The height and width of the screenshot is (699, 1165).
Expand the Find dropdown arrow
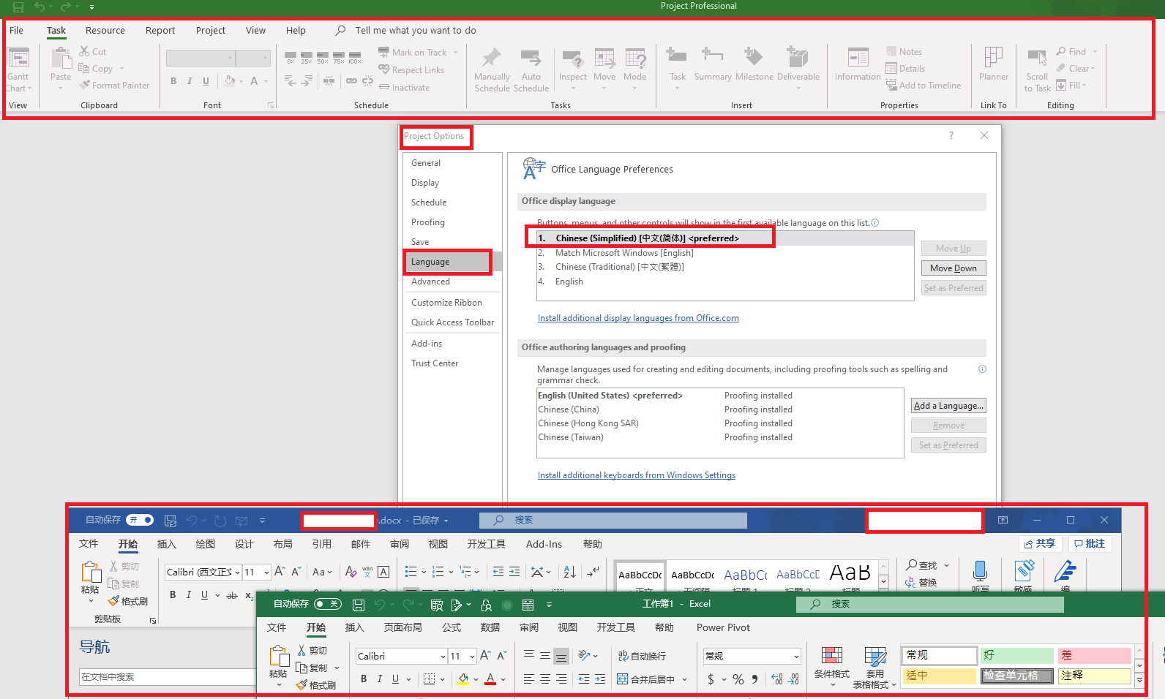click(1095, 52)
